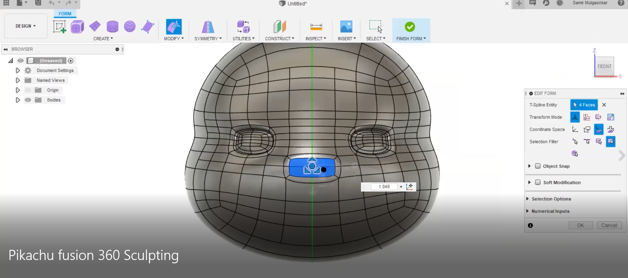This screenshot has height=278, width=628.
Task: Open the SYMMETRY menu
Action: tap(208, 39)
